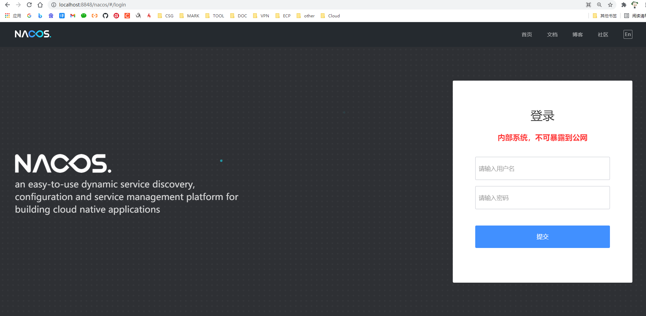
Task: Expand the DOC bookmark folder
Action: click(x=239, y=16)
